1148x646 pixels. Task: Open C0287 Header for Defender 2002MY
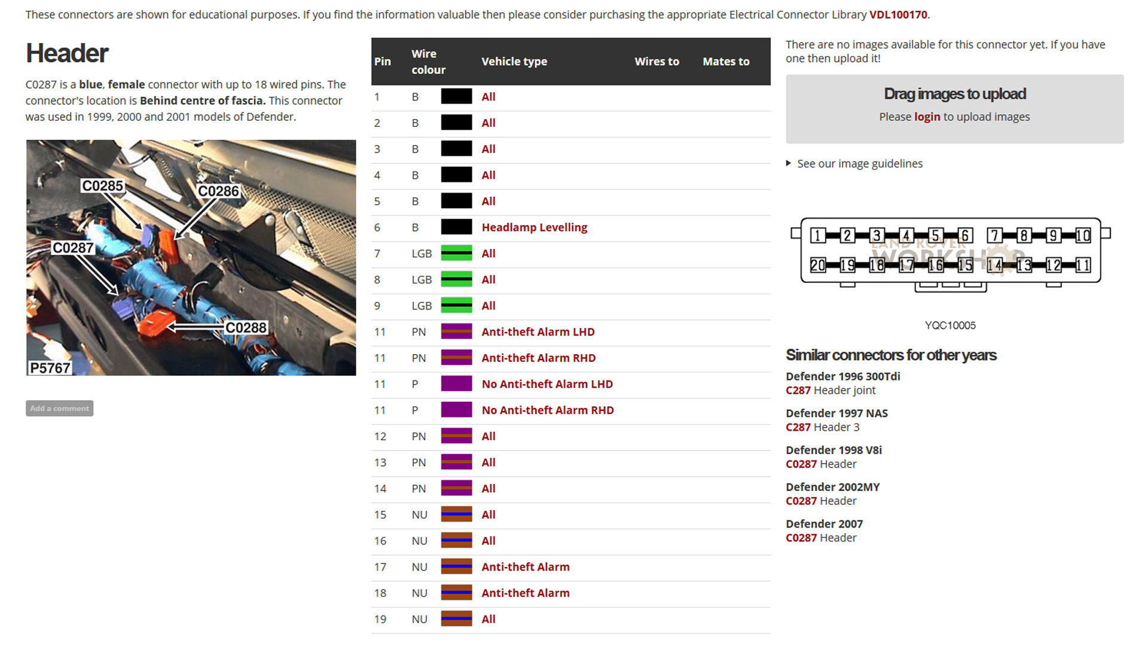pyautogui.click(x=801, y=501)
